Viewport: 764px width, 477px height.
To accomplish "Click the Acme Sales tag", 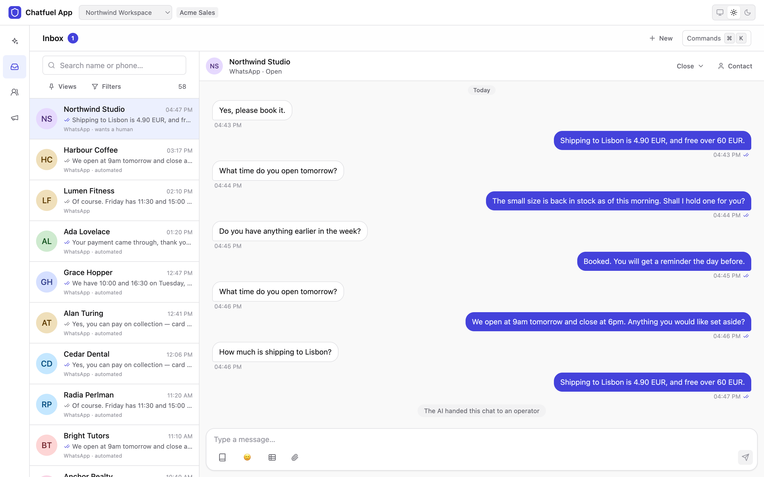I will pos(197,13).
